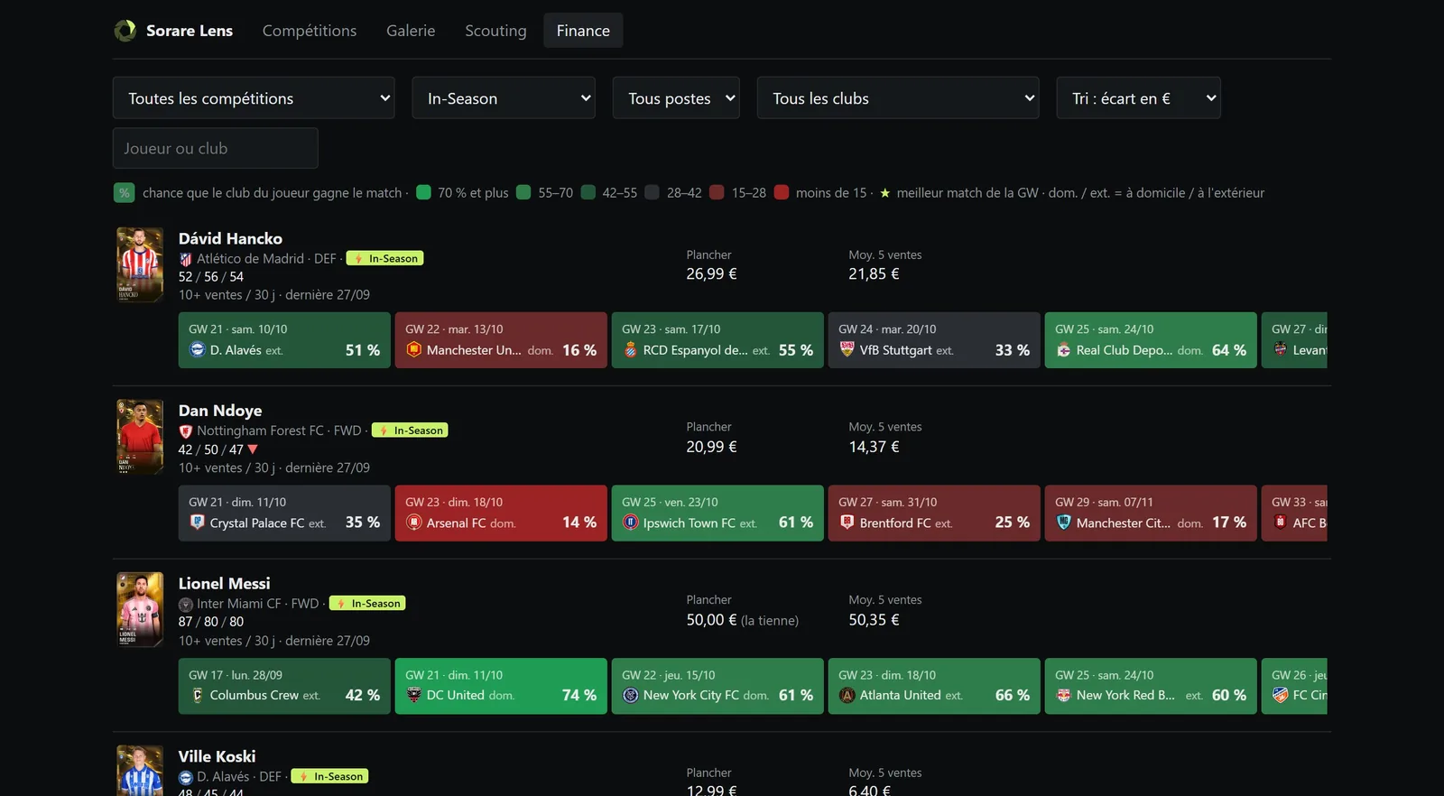
Task: Click Dávid Hancko's card thumbnail
Action: tap(140, 264)
